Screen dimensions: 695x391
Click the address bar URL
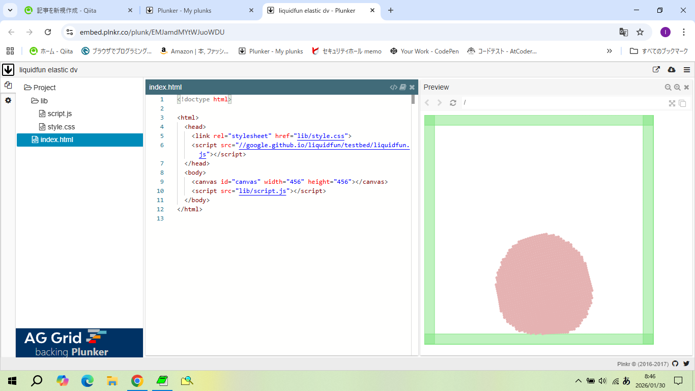[x=152, y=32]
